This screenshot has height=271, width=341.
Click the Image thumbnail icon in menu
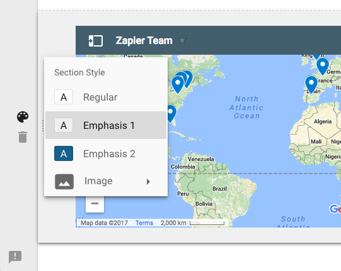64,182
